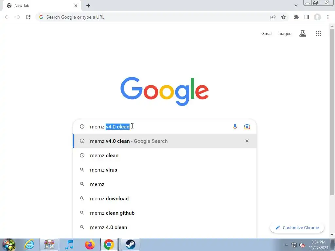Select the 'memz clean github' suggestion
335x251 pixels.
click(x=165, y=213)
